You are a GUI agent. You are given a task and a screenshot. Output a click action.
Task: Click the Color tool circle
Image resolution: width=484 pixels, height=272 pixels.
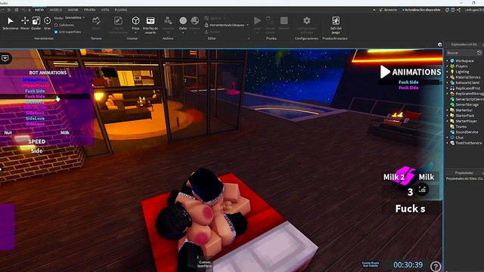coord(183,21)
